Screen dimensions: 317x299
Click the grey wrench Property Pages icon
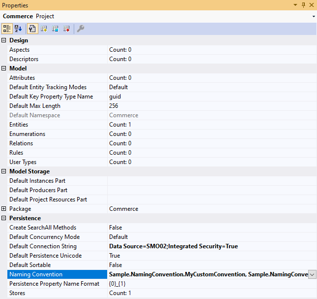coord(81,29)
